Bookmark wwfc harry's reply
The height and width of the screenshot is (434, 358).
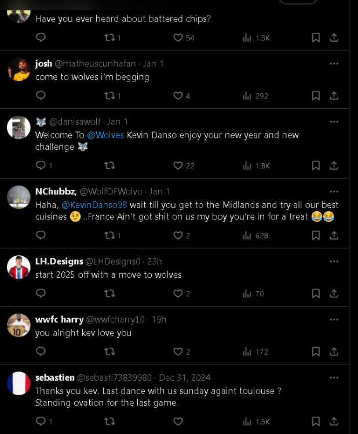tap(316, 351)
